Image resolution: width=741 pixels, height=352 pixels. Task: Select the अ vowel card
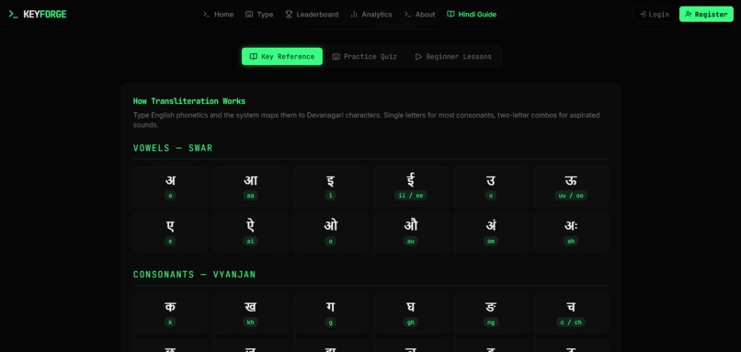(x=170, y=187)
